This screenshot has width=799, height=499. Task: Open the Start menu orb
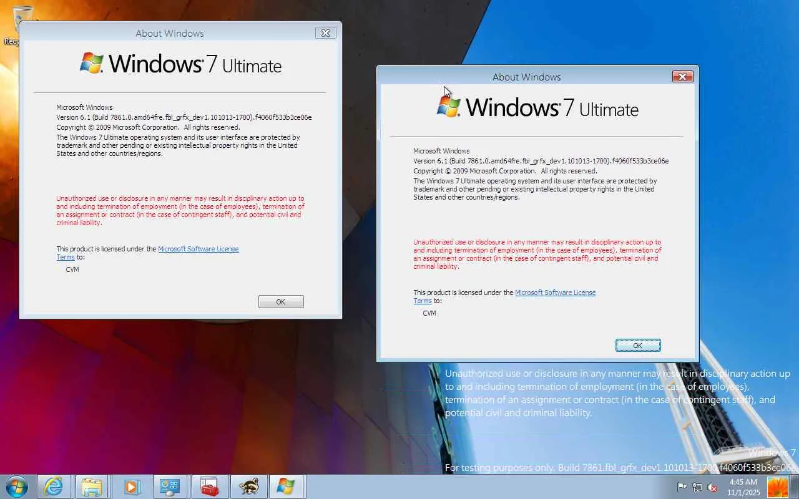tap(16, 487)
